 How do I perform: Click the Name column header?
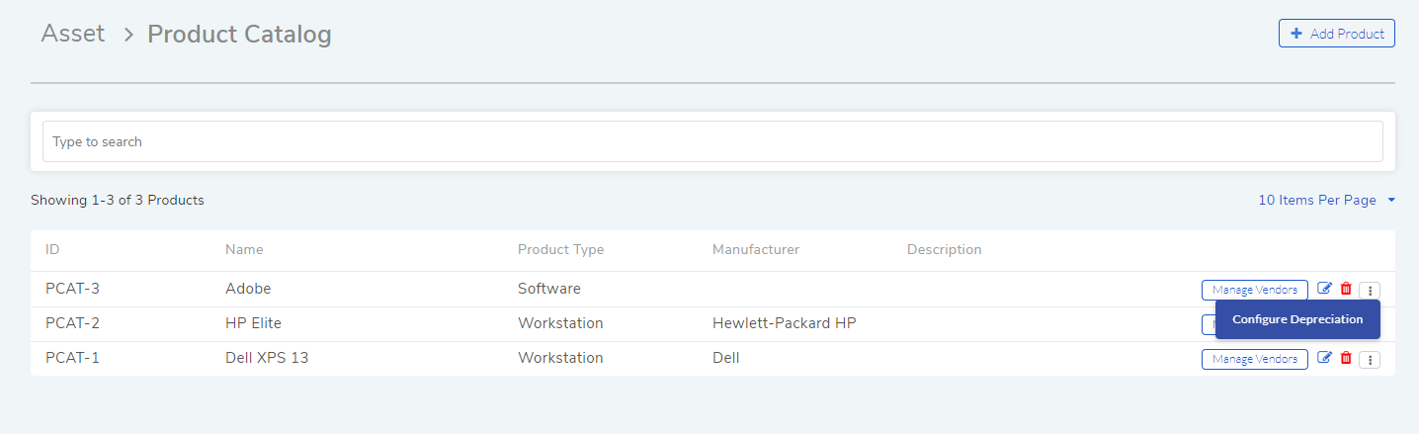[244, 249]
